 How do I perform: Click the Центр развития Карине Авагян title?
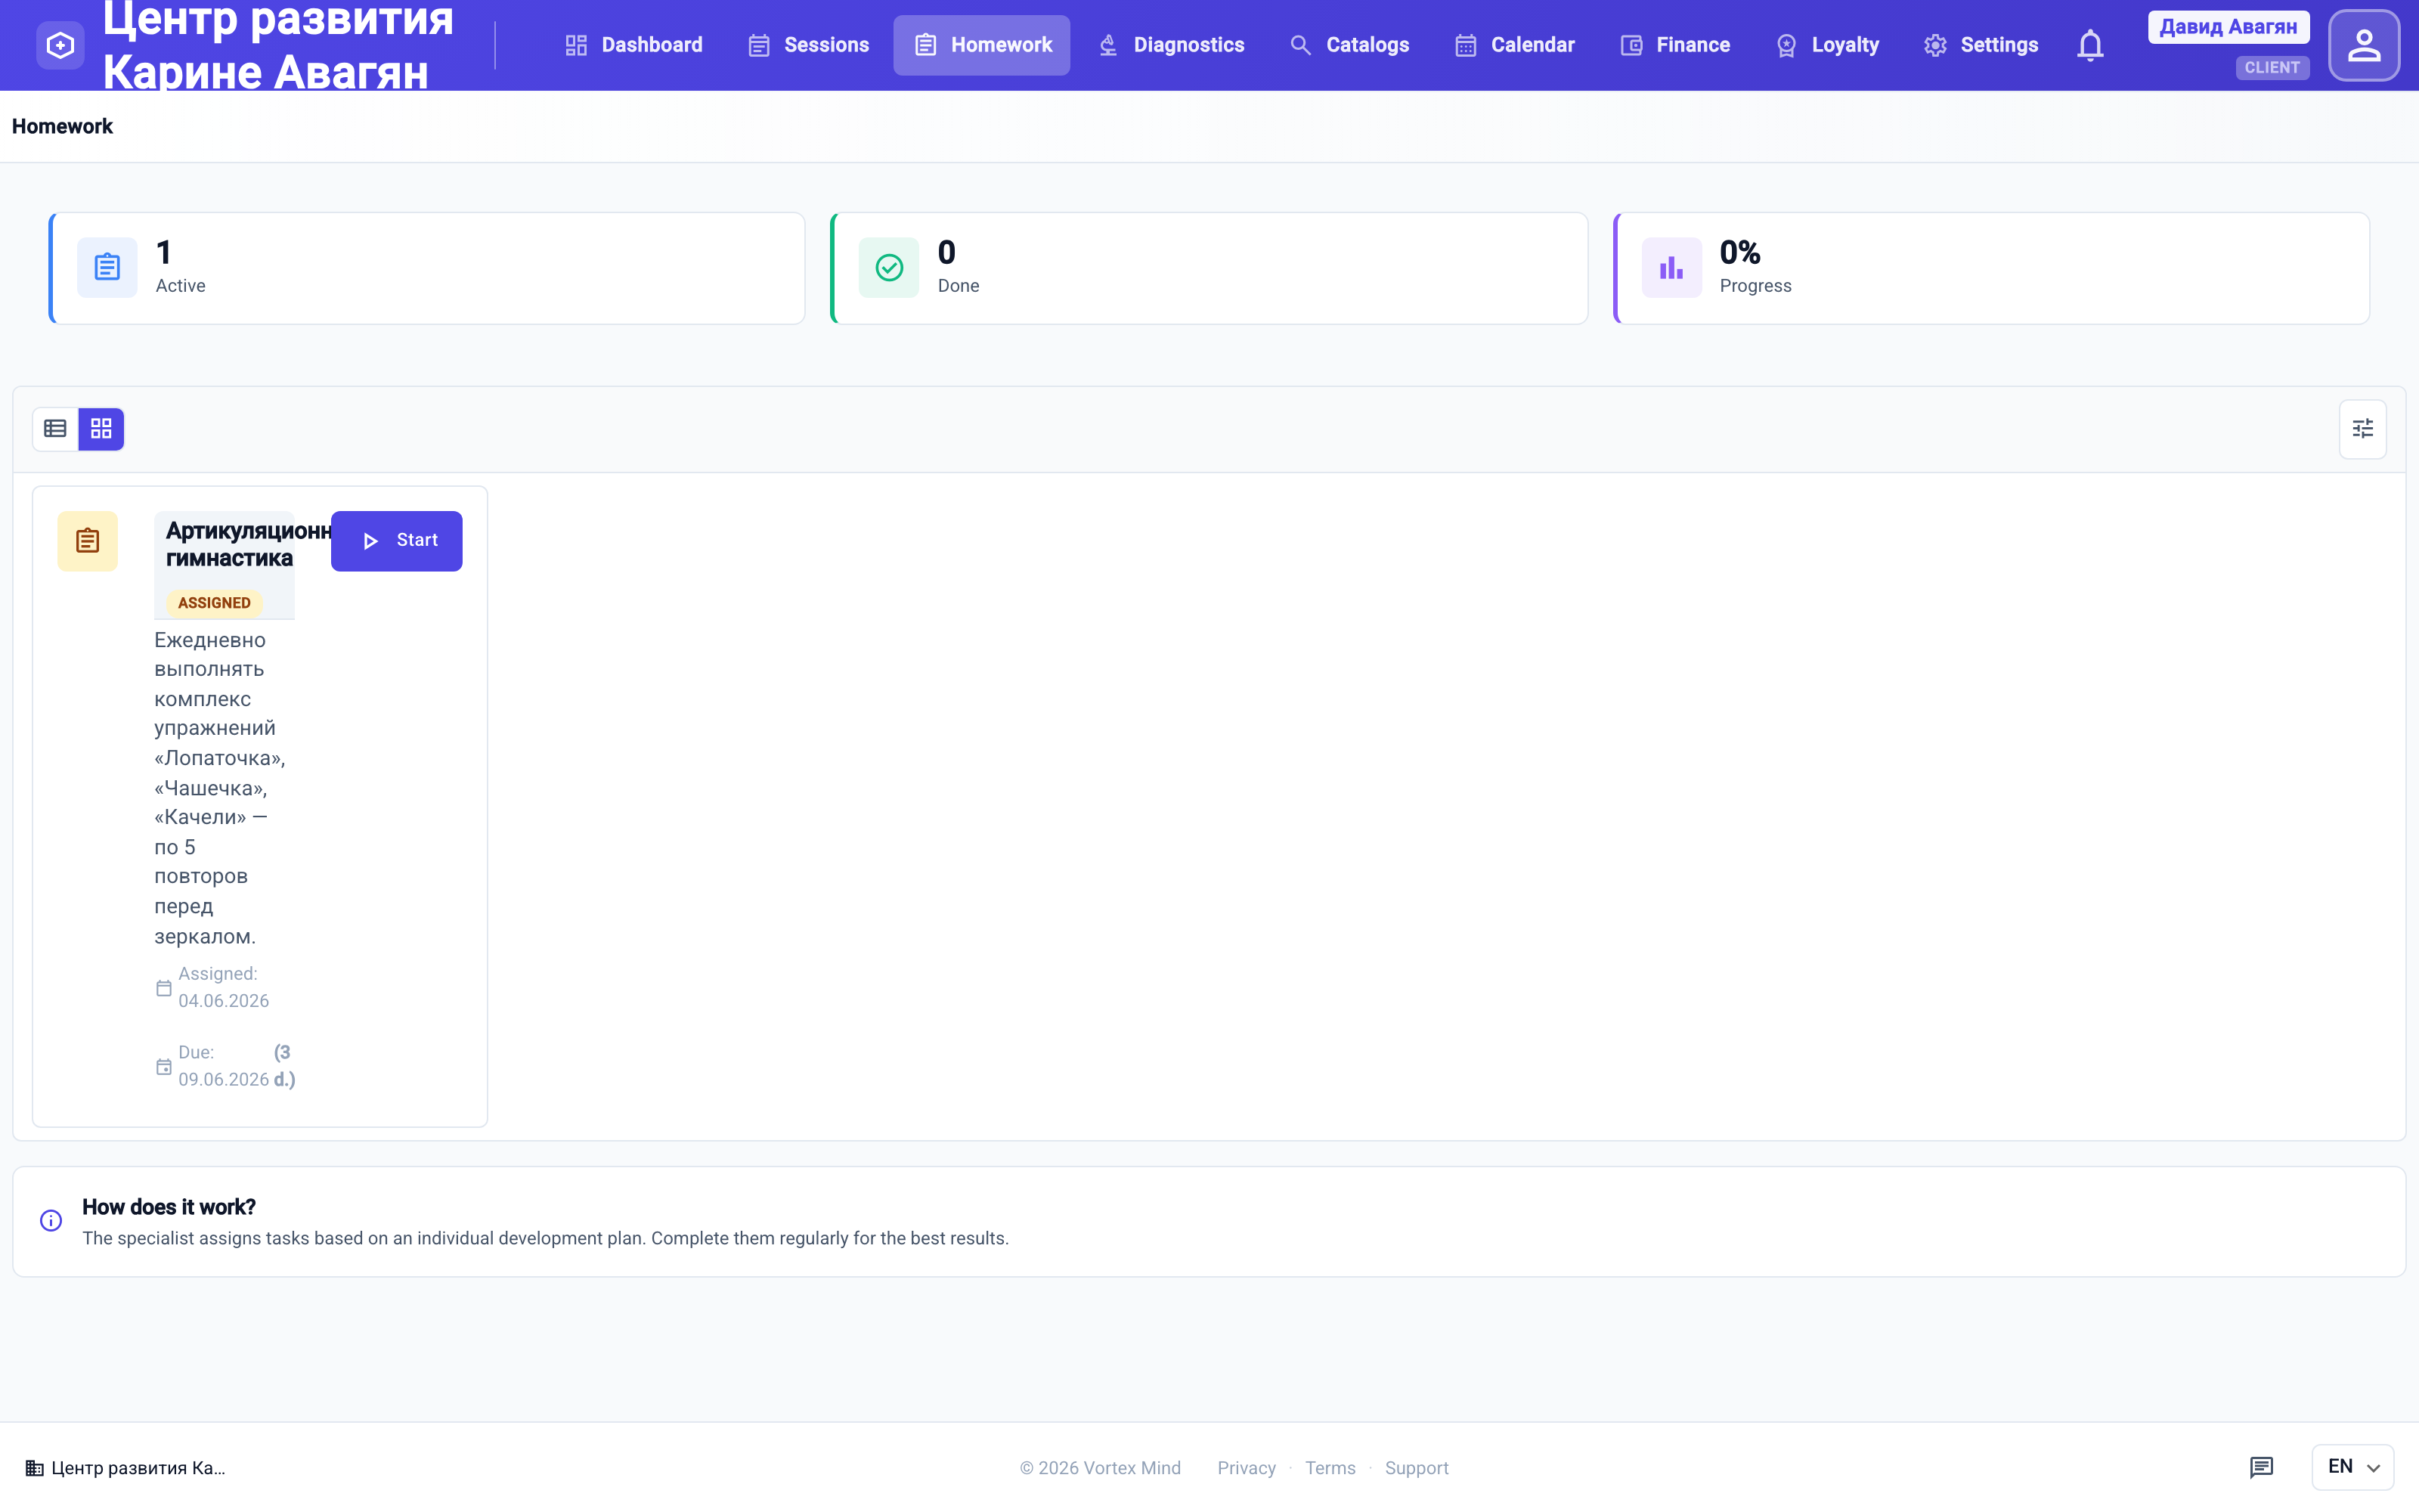(x=278, y=45)
